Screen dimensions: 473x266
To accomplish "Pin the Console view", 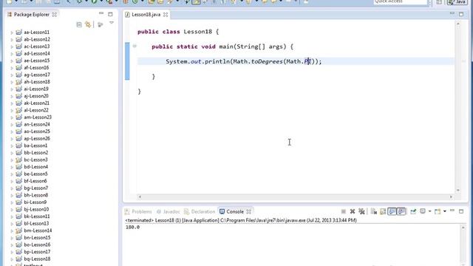I will coord(413,212).
